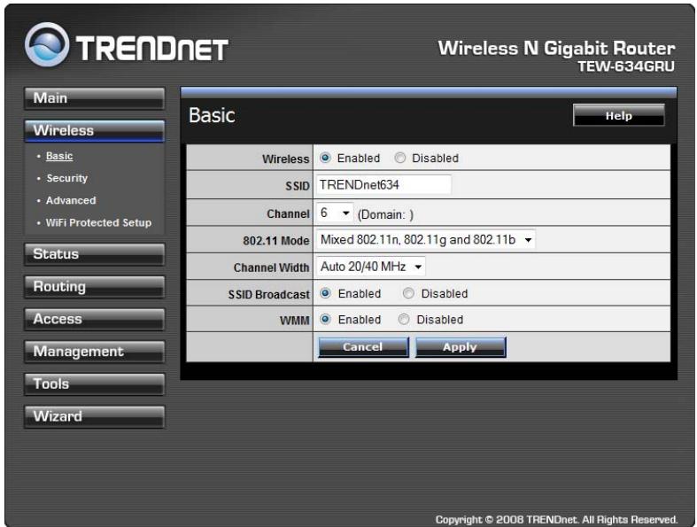Click the WMM row label

[294, 321]
